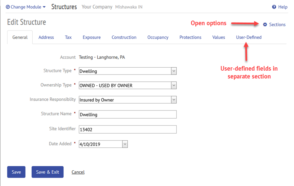Click the Cancel link
The width and height of the screenshot is (294, 186).
point(78,172)
